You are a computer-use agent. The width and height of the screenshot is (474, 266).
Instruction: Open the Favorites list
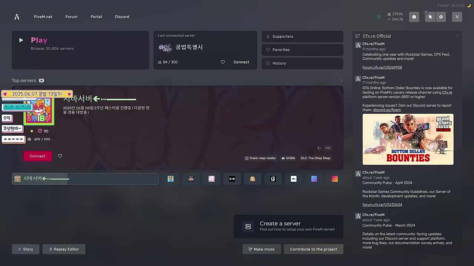(303, 50)
